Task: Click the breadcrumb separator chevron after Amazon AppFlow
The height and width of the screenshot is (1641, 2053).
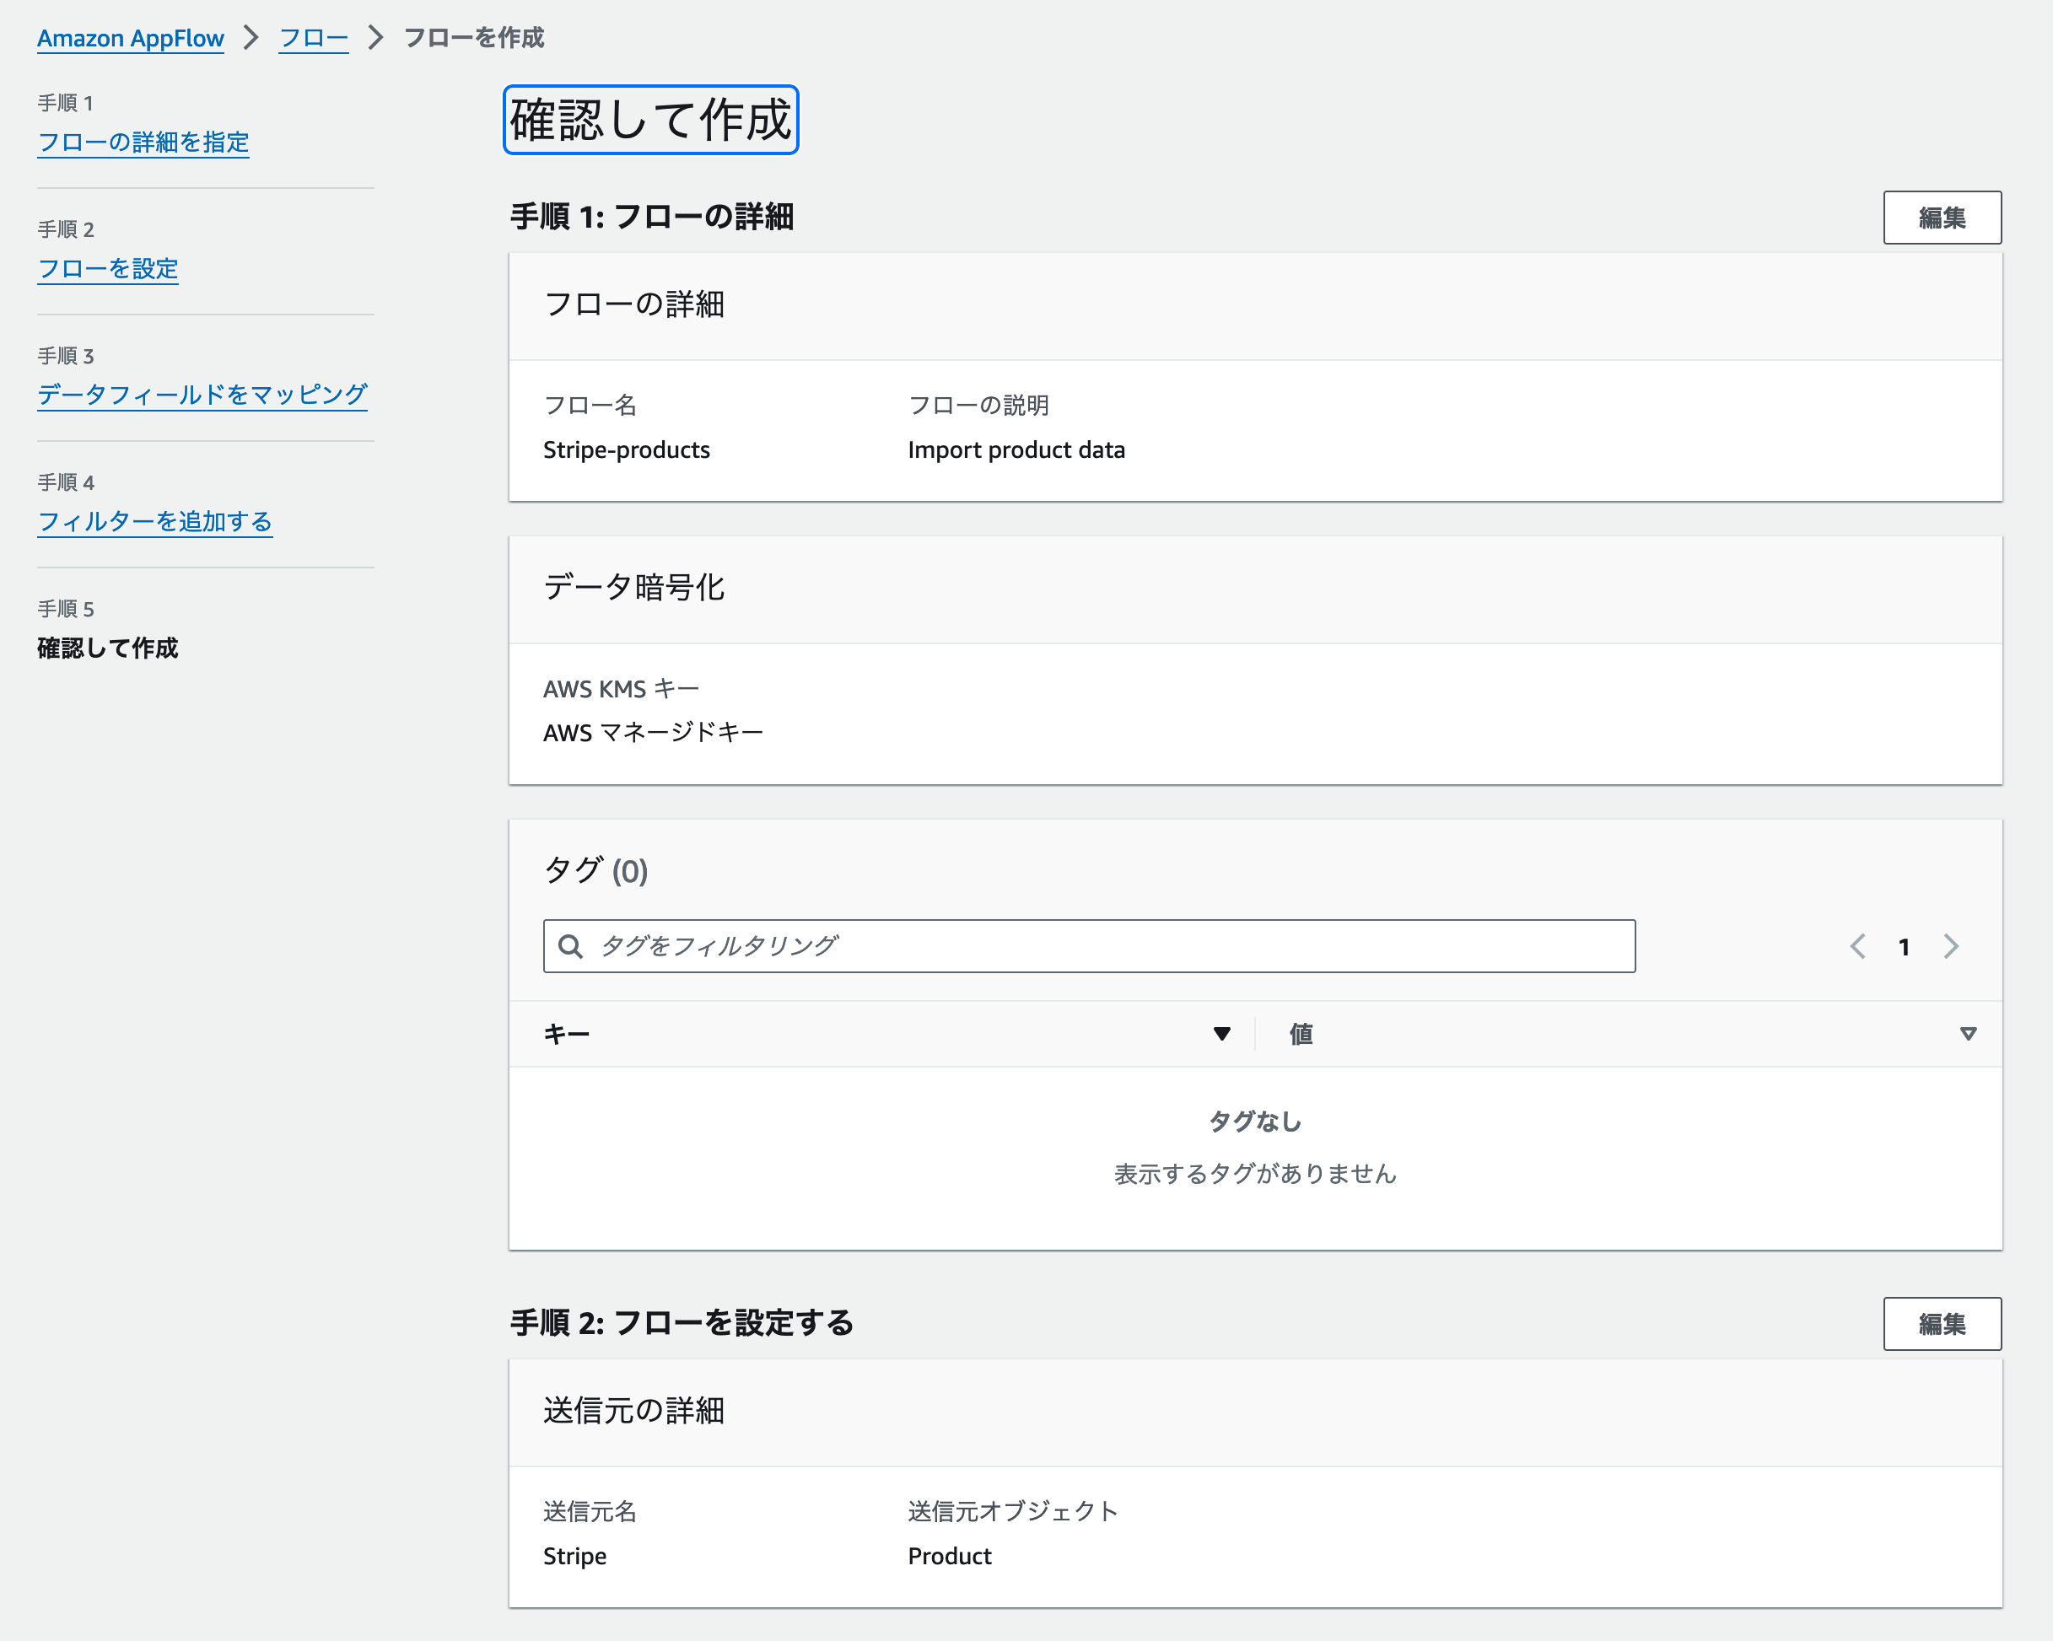Action: (251, 38)
